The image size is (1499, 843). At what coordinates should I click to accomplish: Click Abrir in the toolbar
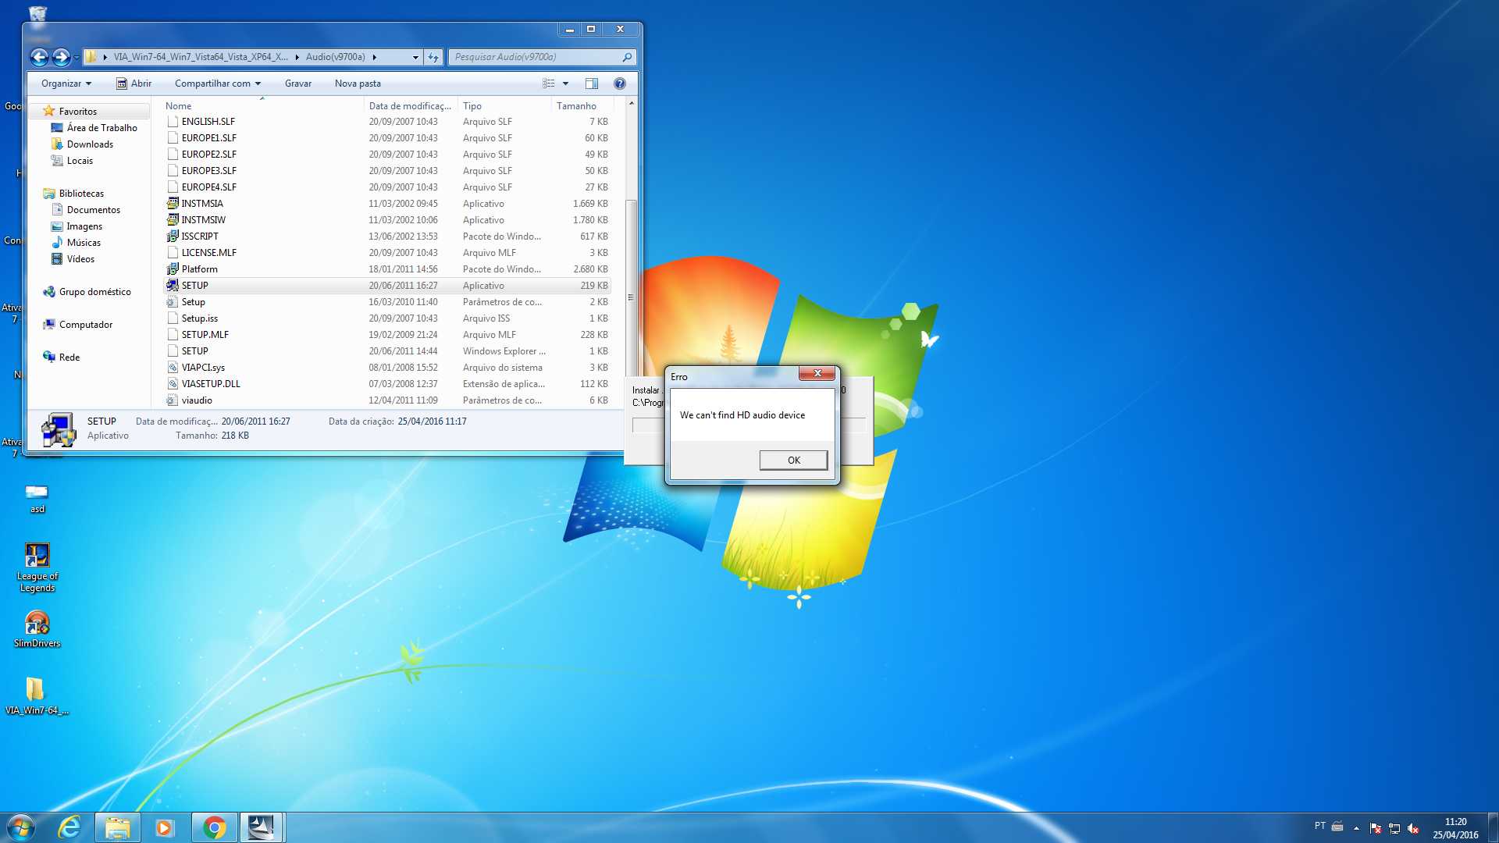coord(134,84)
